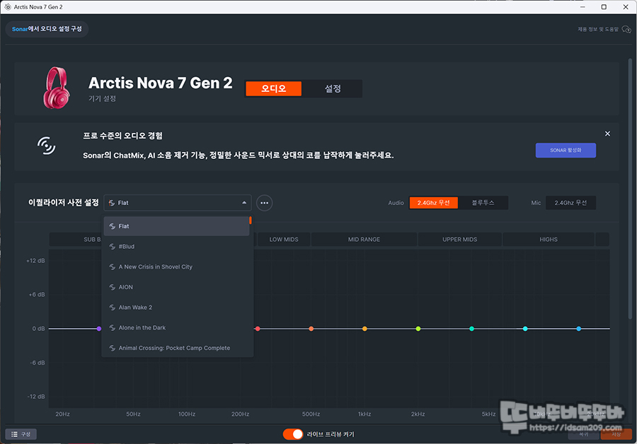This screenshot has height=444, width=637.
Task: Toggle the 라이브 프리뷰 켜기 switch
Action: click(x=293, y=434)
